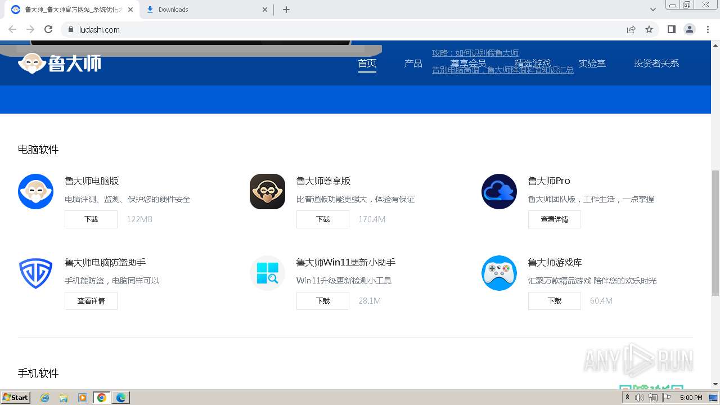720x405 pixels.
Task: Show hidden tray icons arrow
Action: pyautogui.click(x=627, y=398)
